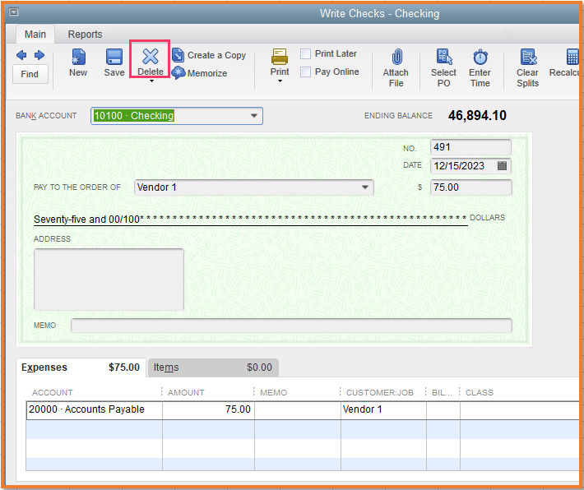Open the window control menu icon
Screen dimensions: 584x490
[14, 12]
